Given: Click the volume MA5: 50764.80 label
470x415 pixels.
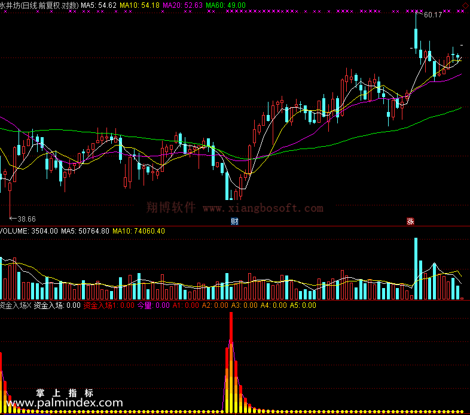Looking at the screenshot, I should [85, 231].
